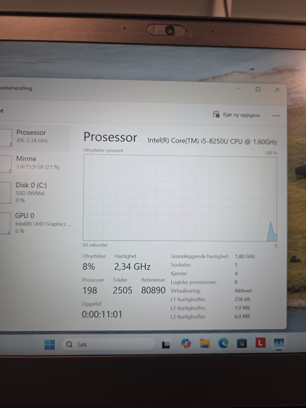Click Kjør ny oppgave button
Image resolution: width=306 pixels, height=408 pixels.
point(237,115)
